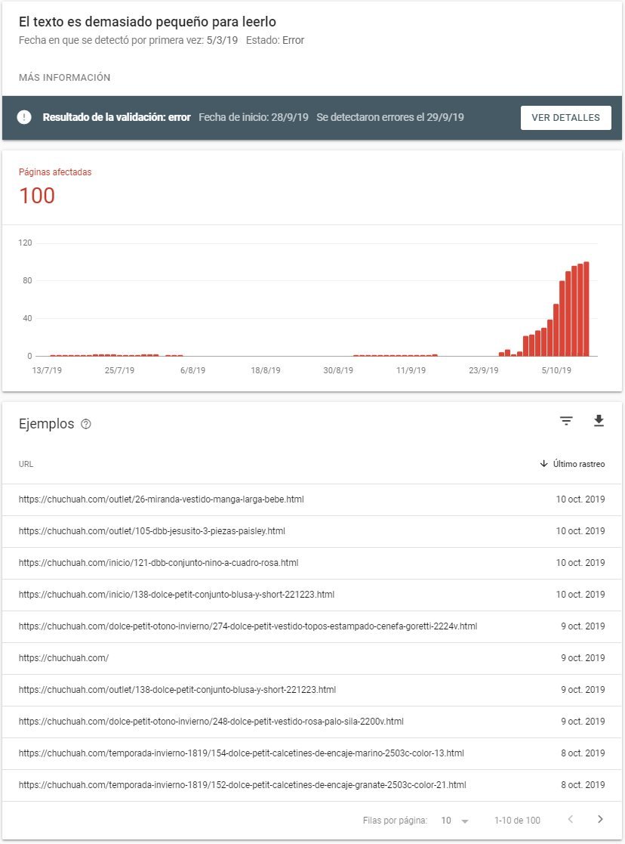
Task: Open rows per page dropdown
Action: (455, 821)
